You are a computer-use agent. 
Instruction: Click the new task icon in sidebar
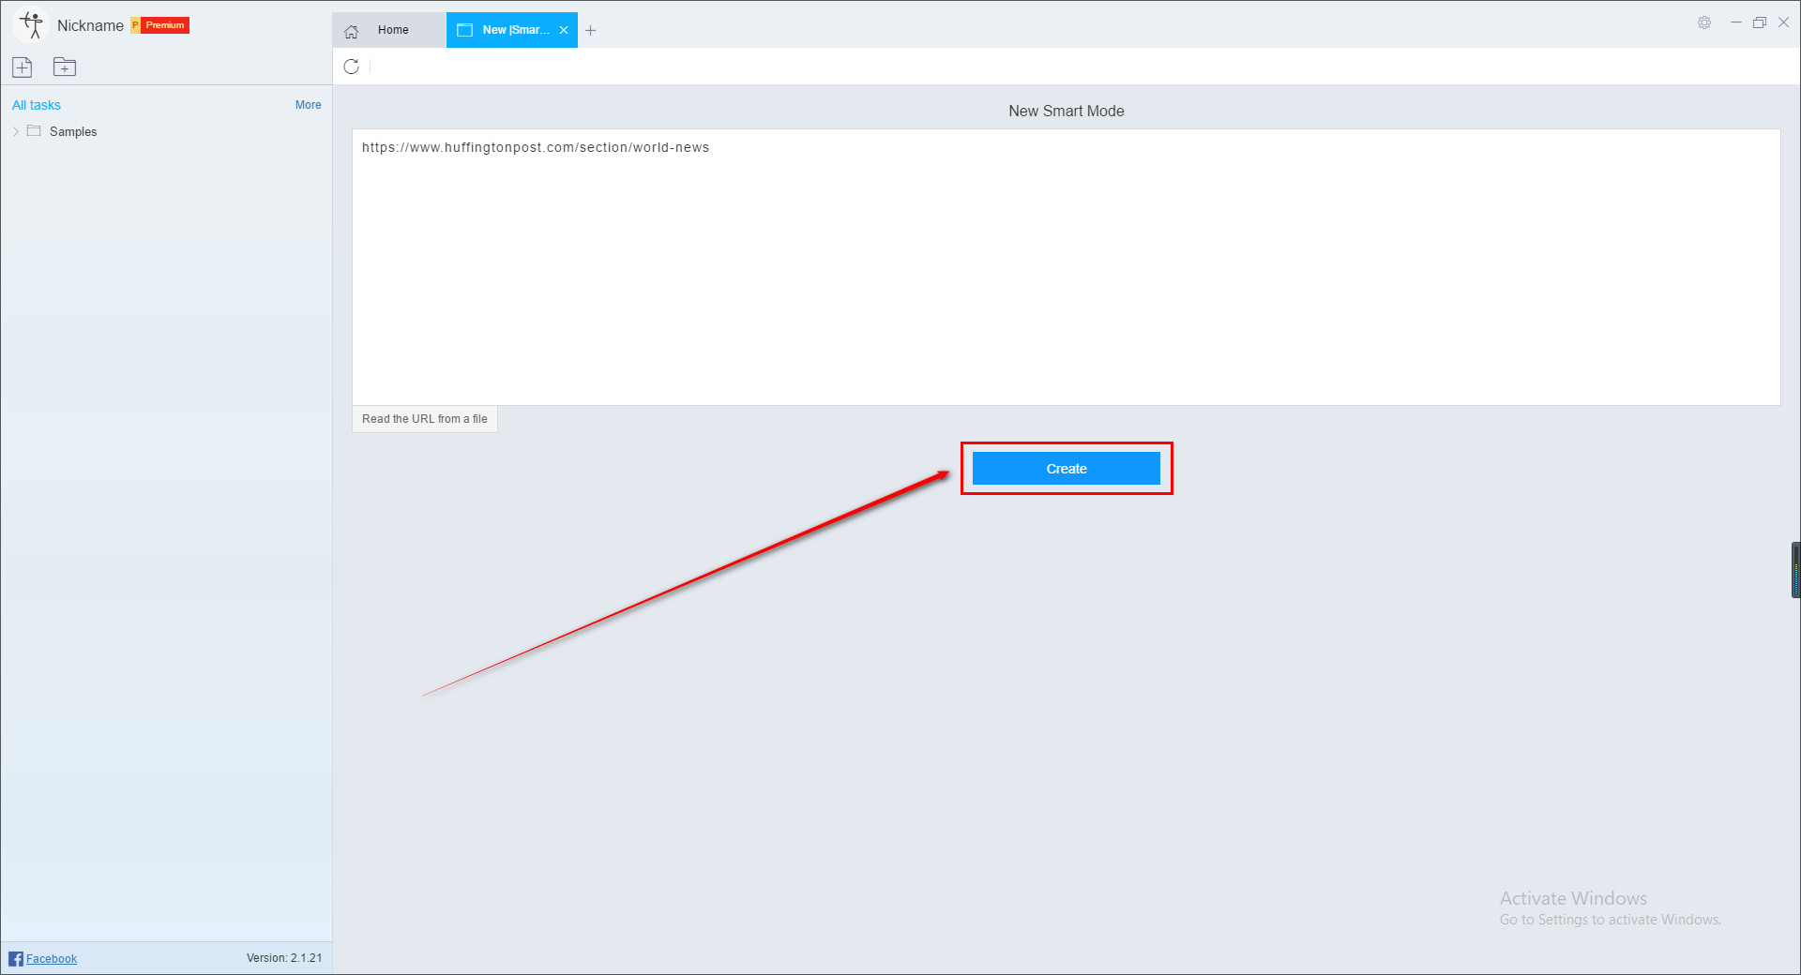(23, 67)
